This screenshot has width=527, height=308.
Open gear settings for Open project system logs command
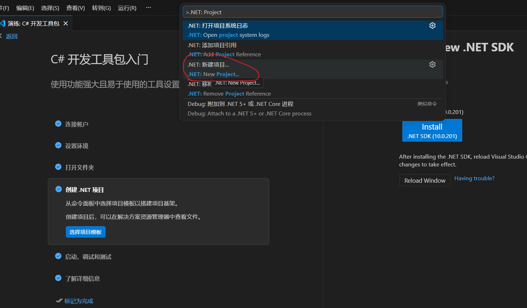(x=432, y=25)
